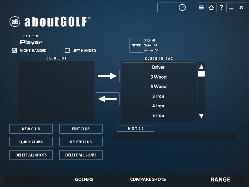Click the aboutGOLF aG logo
The height and width of the screenshot is (187, 249).
pos(15,21)
